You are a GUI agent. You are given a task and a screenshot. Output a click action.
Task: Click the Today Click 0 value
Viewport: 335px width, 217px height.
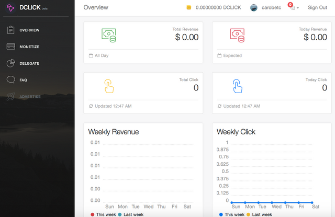click(325, 88)
